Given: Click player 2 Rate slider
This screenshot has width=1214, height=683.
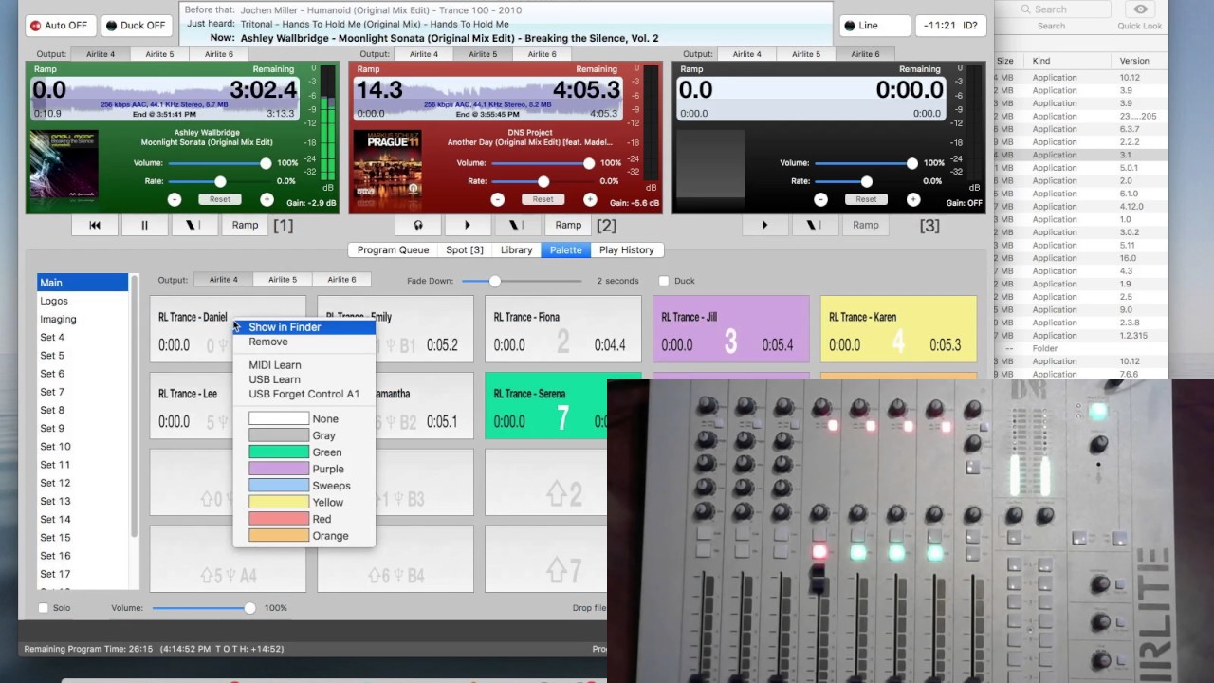Looking at the screenshot, I should coord(543,181).
